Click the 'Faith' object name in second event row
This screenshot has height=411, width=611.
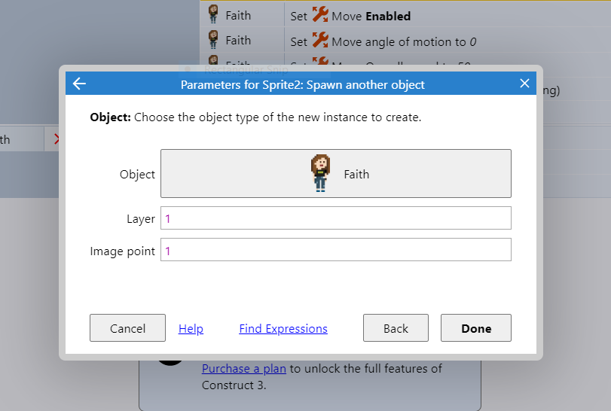click(238, 41)
